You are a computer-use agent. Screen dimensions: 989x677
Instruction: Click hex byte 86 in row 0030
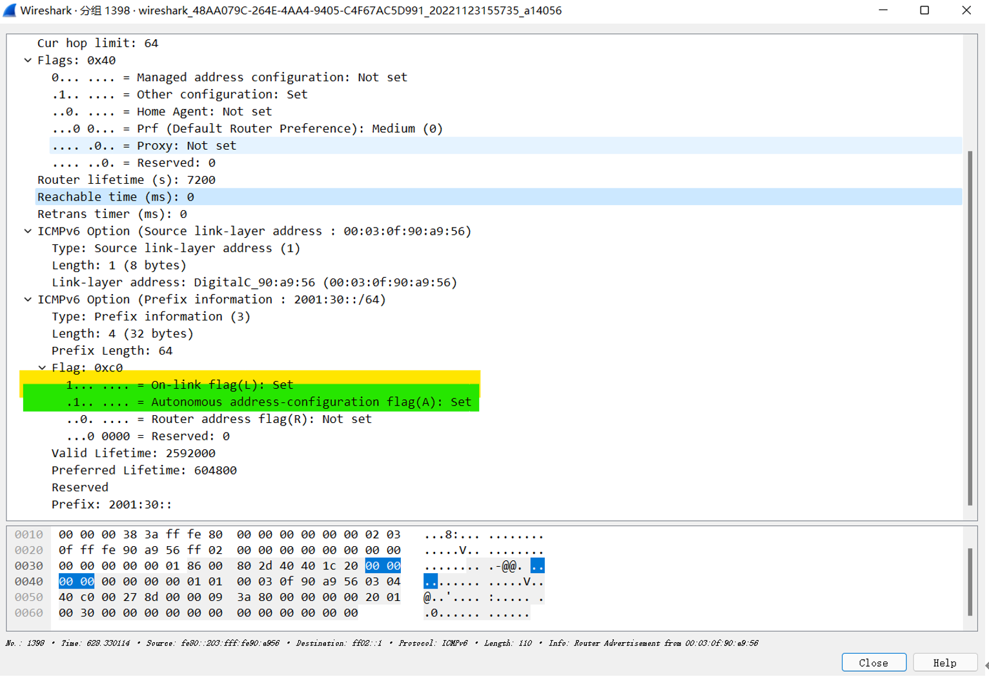[194, 565]
